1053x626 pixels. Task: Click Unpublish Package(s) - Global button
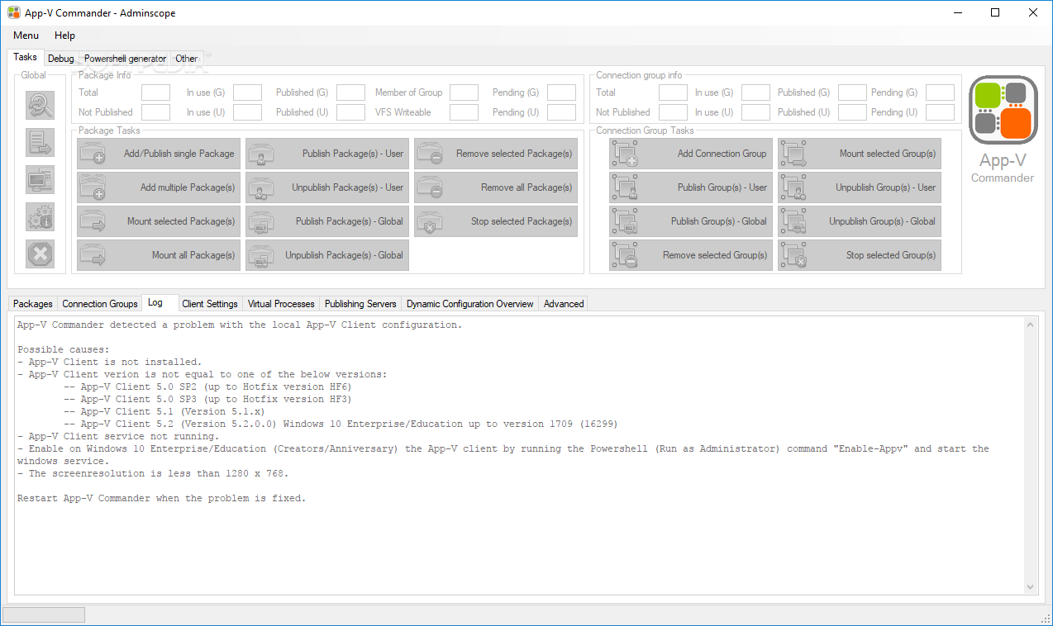[327, 255]
